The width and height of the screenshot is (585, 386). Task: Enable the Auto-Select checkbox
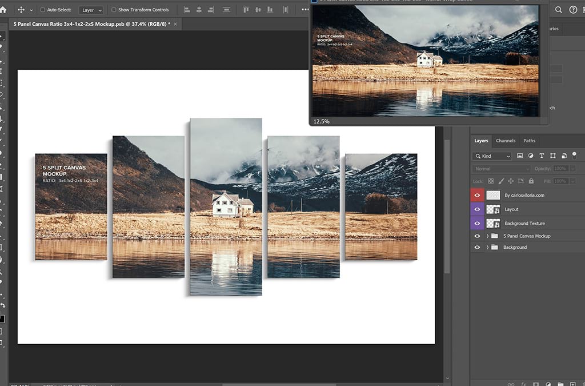pos(42,10)
